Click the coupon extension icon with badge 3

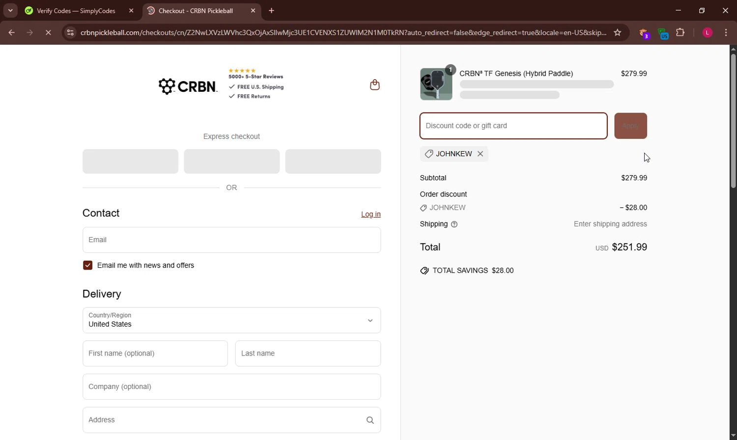pos(644,33)
